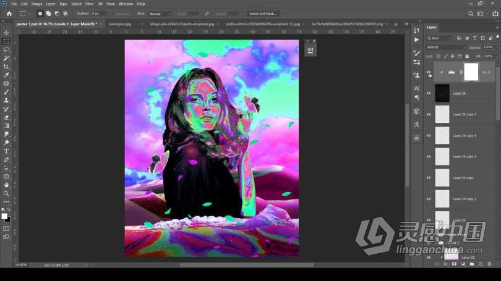Select the Hand tool

coord(6,185)
